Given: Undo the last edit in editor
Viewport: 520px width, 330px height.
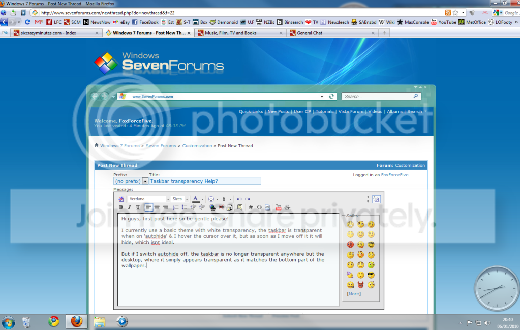Looking at the screenshot, I should pos(239,199).
